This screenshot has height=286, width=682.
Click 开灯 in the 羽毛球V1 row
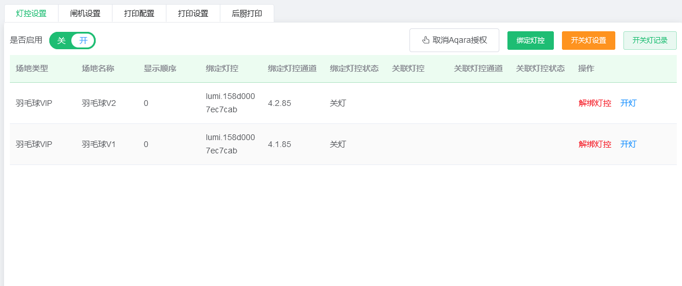[x=628, y=144]
